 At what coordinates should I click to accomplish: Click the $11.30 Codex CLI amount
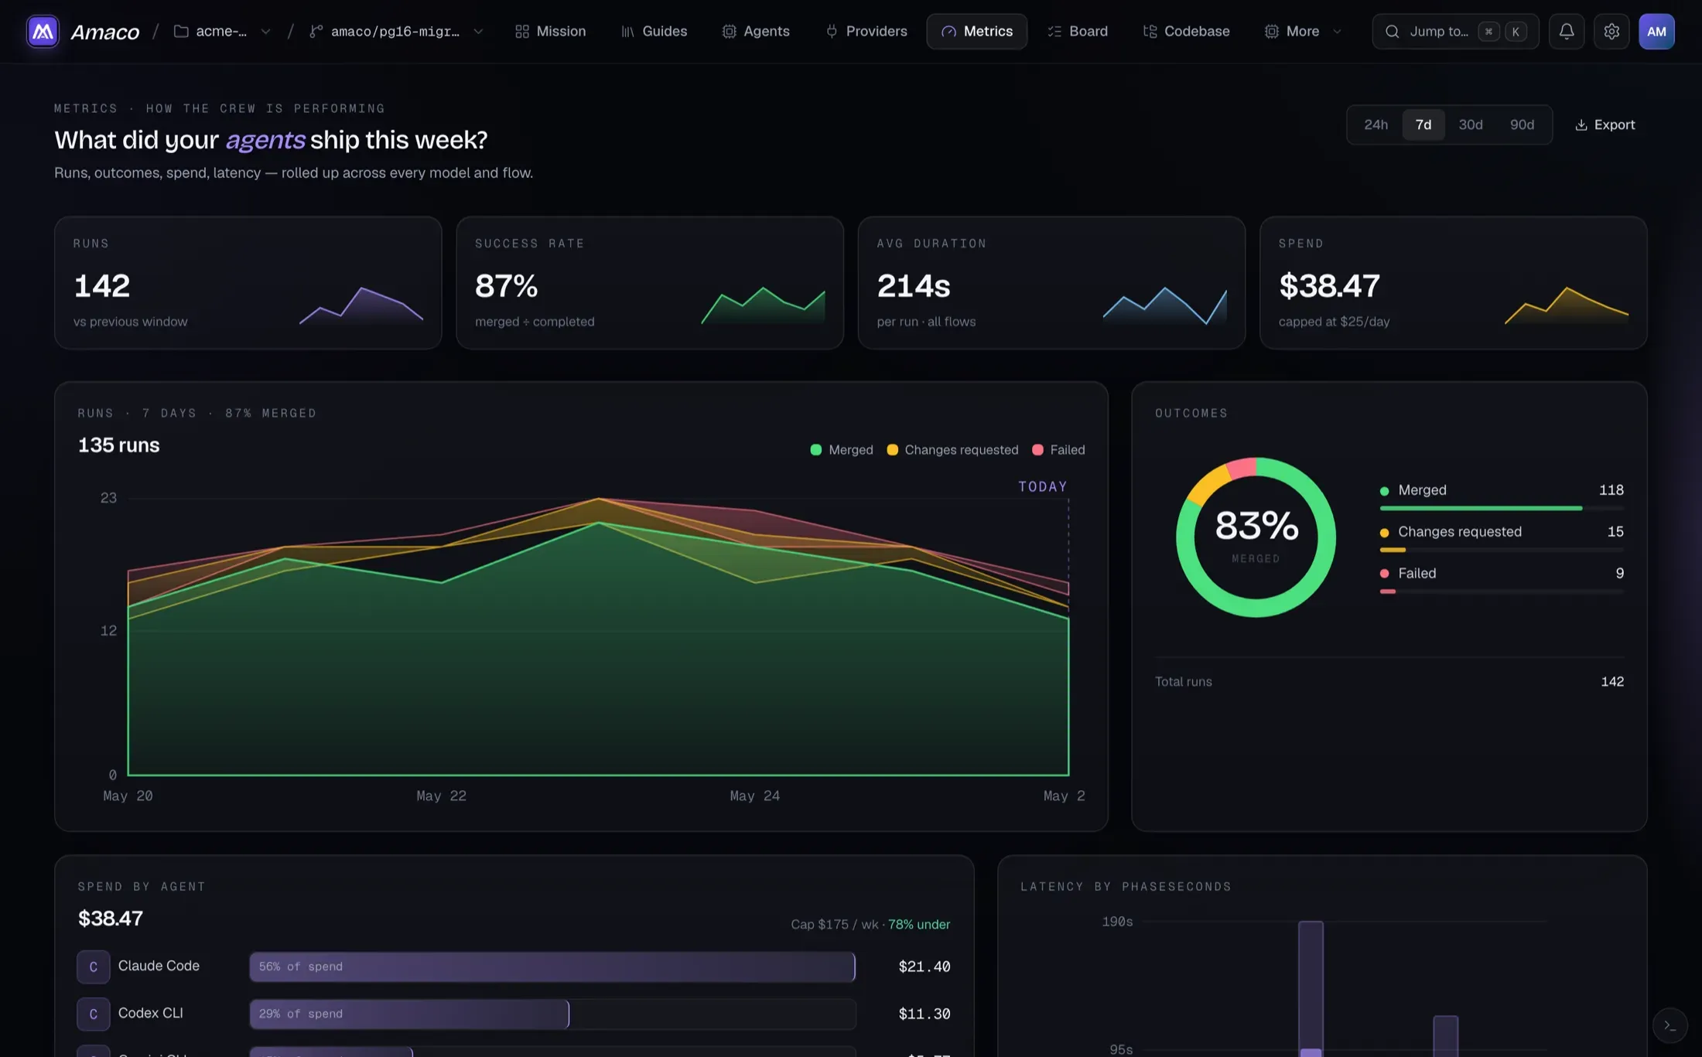pos(924,1014)
